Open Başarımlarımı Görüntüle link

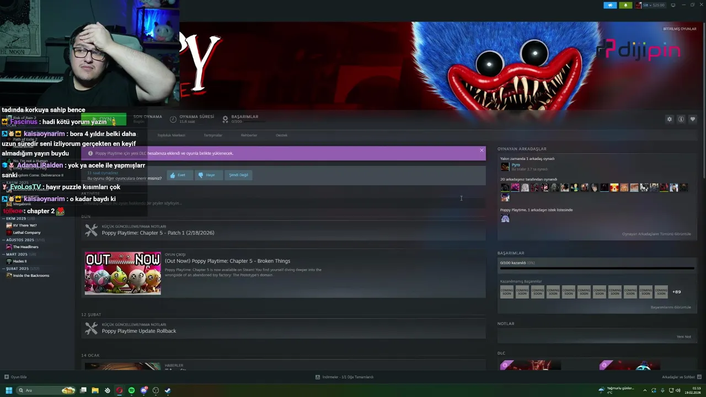671,307
